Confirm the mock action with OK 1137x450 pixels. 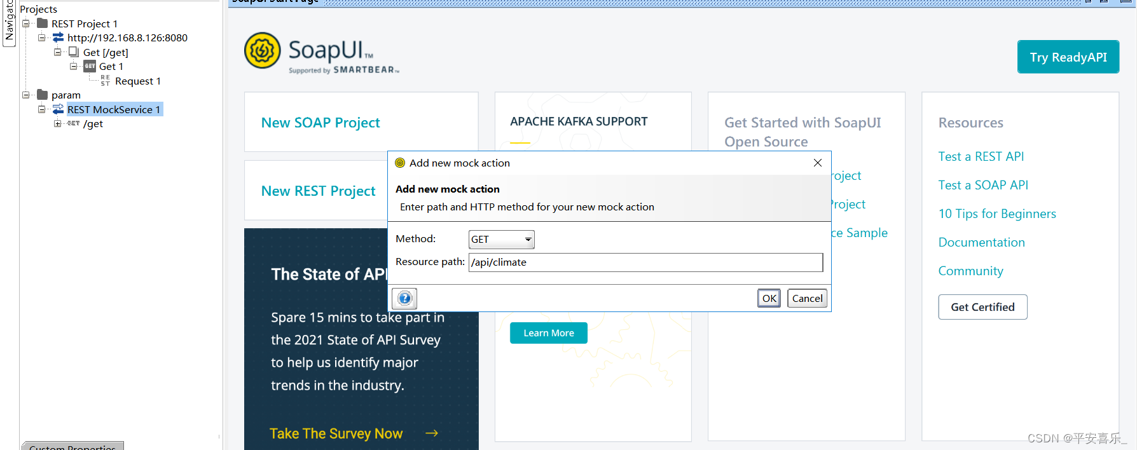pos(769,298)
